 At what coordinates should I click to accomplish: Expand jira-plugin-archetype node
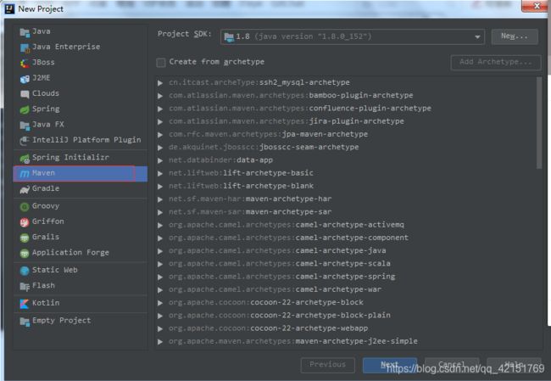pos(160,121)
